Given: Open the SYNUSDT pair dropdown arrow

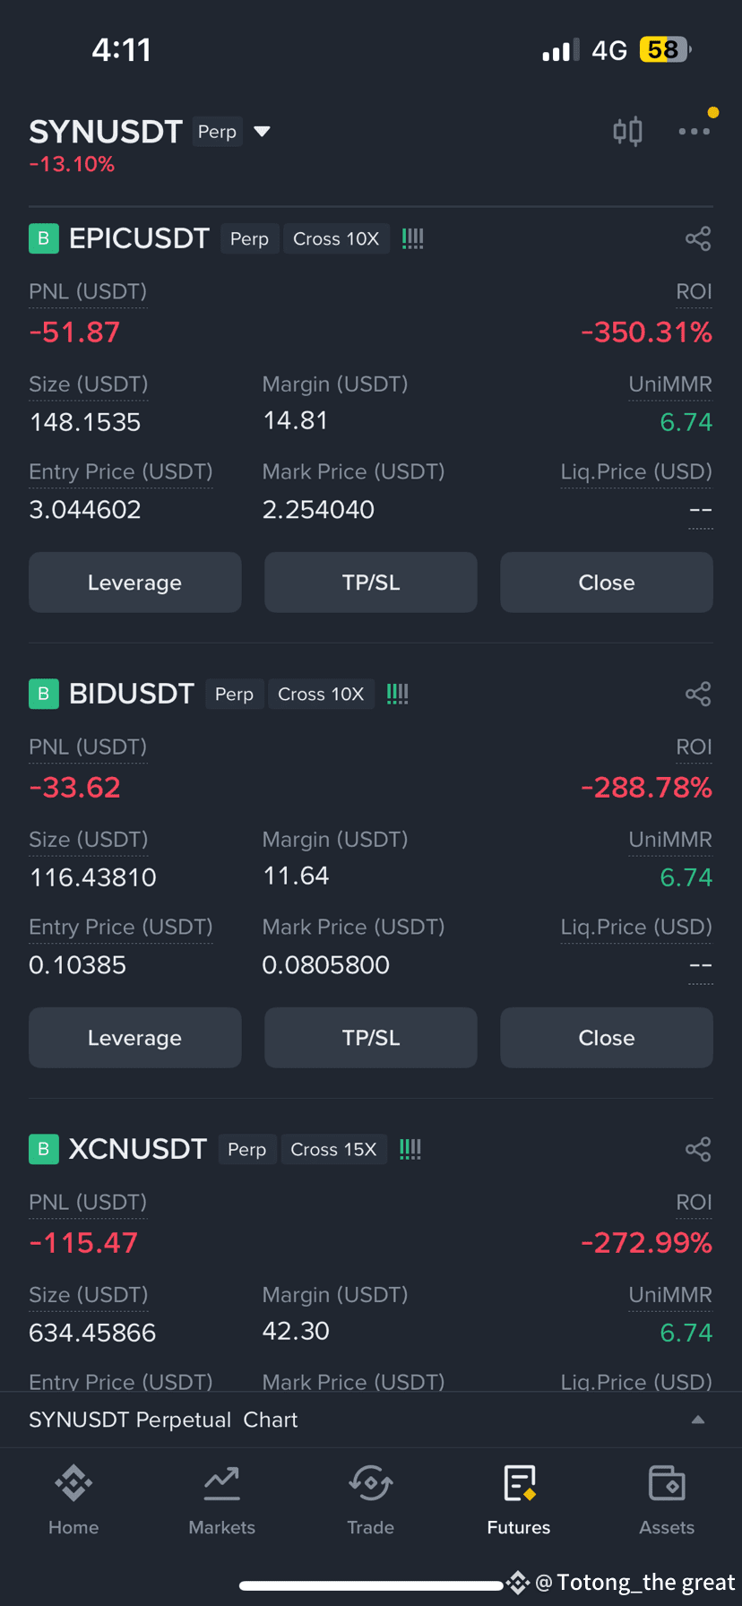Looking at the screenshot, I should (x=262, y=132).
